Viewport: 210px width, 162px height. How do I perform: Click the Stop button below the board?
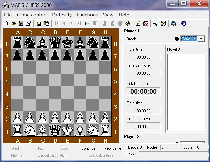coord(64,148)
